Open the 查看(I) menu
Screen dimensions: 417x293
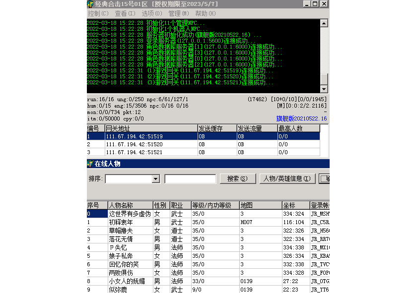click(124, 13)
